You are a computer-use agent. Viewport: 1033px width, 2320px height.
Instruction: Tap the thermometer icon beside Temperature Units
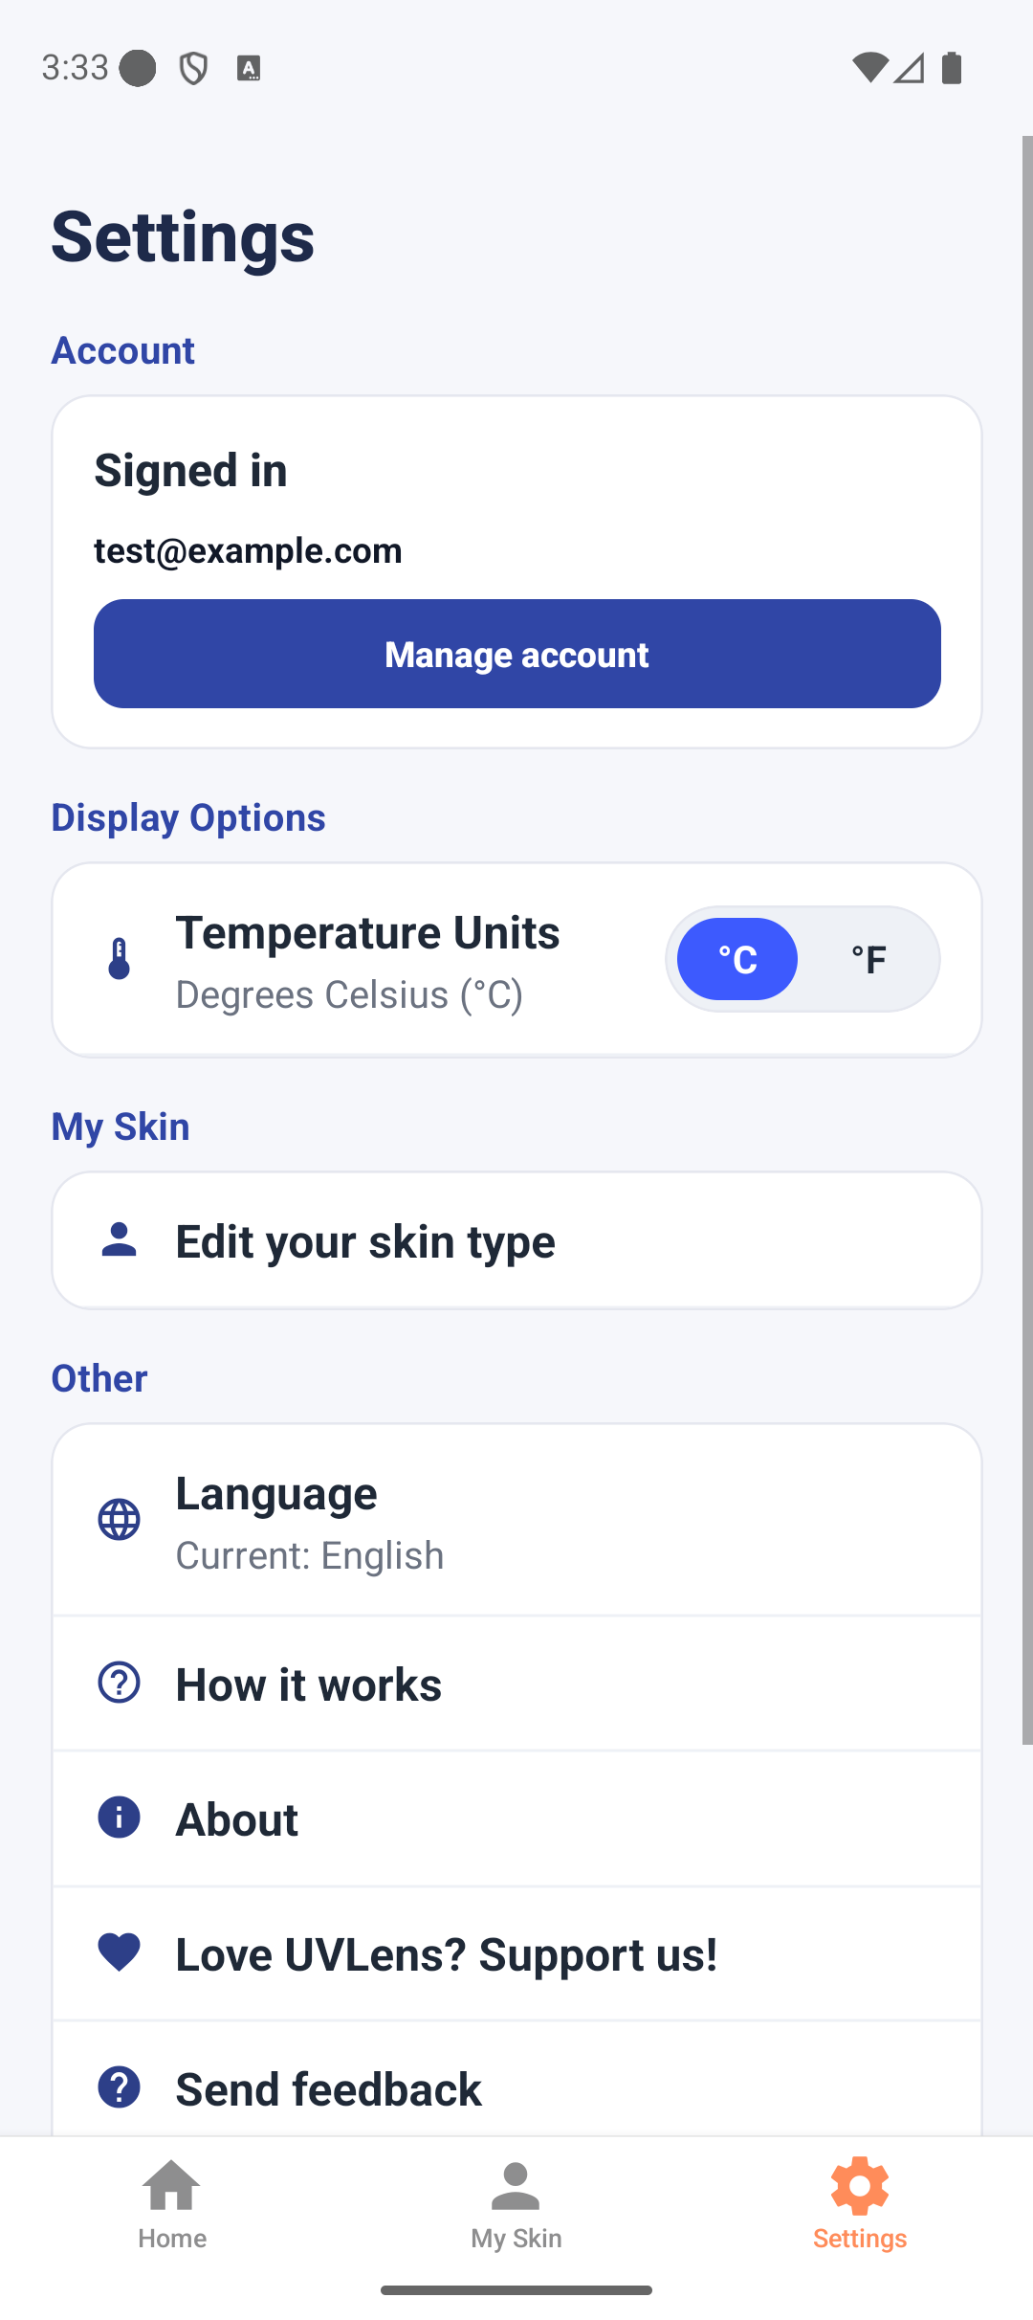click(x=119, y=959)
